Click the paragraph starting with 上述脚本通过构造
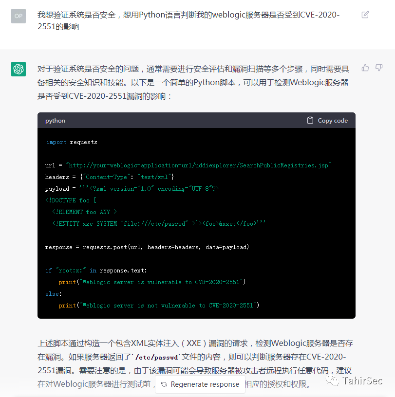Viewport: 395px width, 397px height. (x=195, y=363)
